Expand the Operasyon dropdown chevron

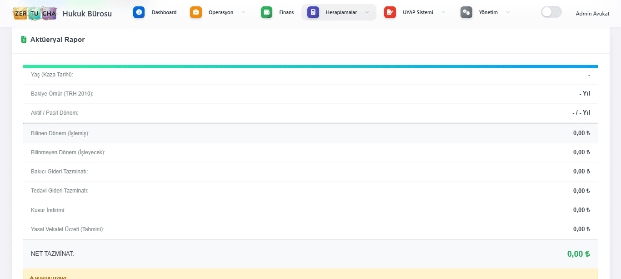point(243,12)
